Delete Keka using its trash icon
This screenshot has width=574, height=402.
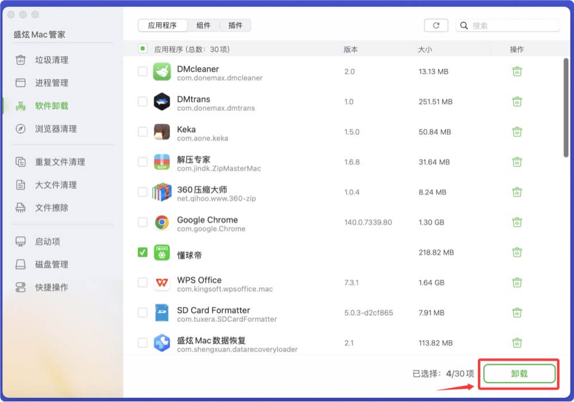coord(517,132)
